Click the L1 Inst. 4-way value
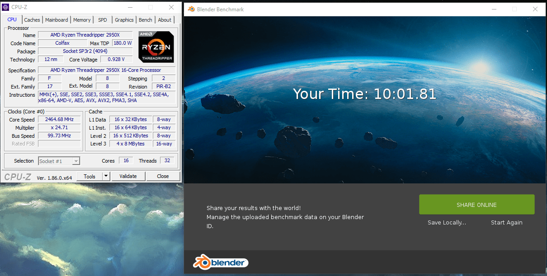Screen dimensions: 547x276 point(164,127)
